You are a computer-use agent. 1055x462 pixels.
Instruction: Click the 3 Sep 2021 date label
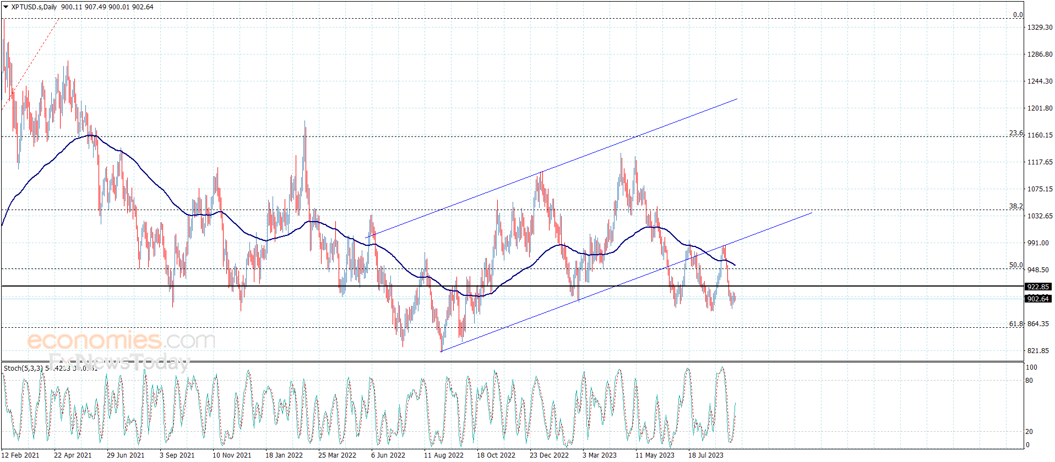(177, 455)
